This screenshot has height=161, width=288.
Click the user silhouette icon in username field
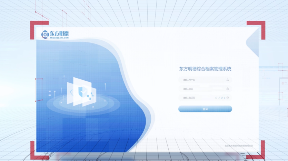click(228, 80)
